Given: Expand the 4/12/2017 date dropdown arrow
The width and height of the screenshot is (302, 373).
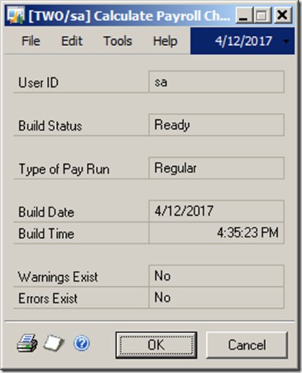Looking at the screenshot, I should [x=286, y=41].
